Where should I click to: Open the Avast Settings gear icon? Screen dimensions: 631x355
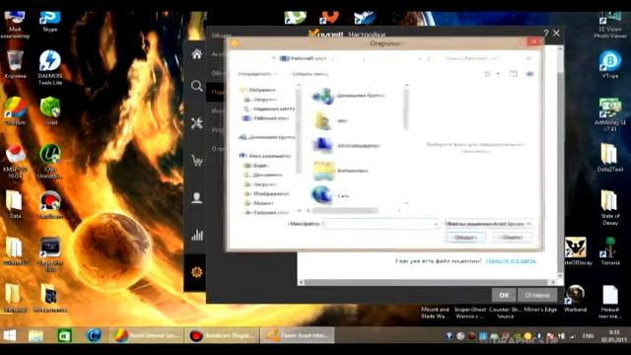(196, 272)
